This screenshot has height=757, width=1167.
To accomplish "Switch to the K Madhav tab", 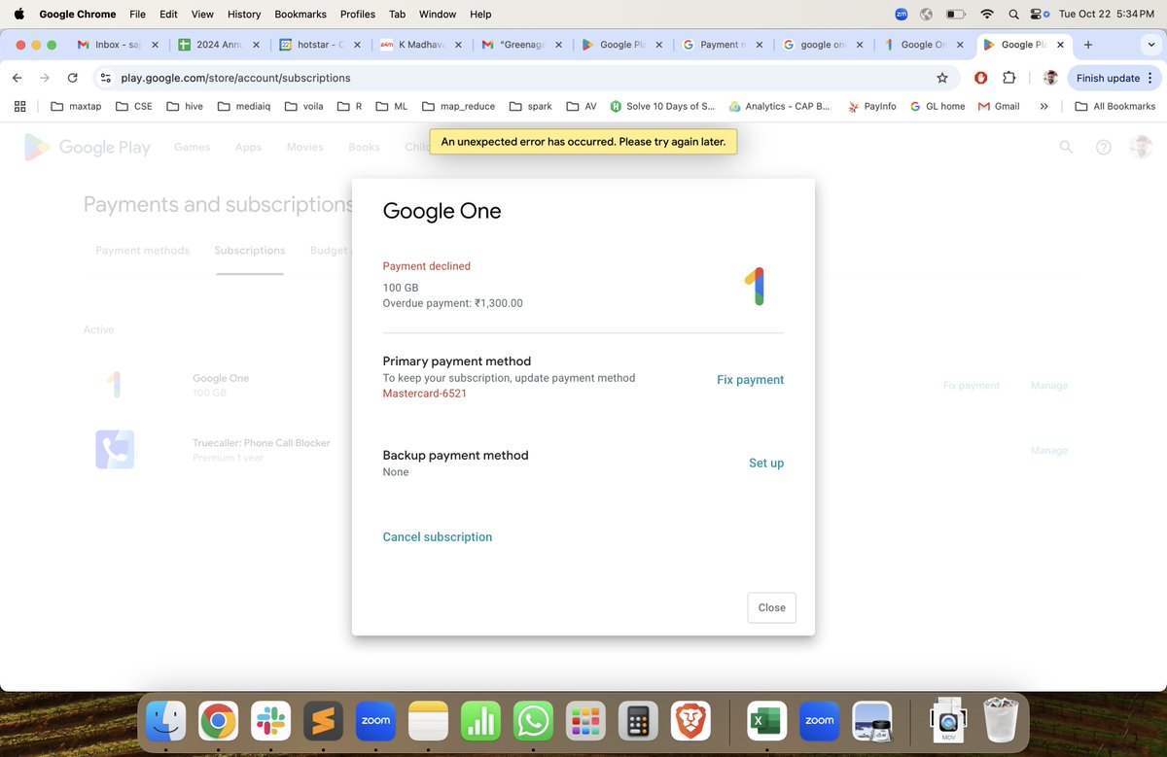I will pyautogui.click(x=421, y=45).
